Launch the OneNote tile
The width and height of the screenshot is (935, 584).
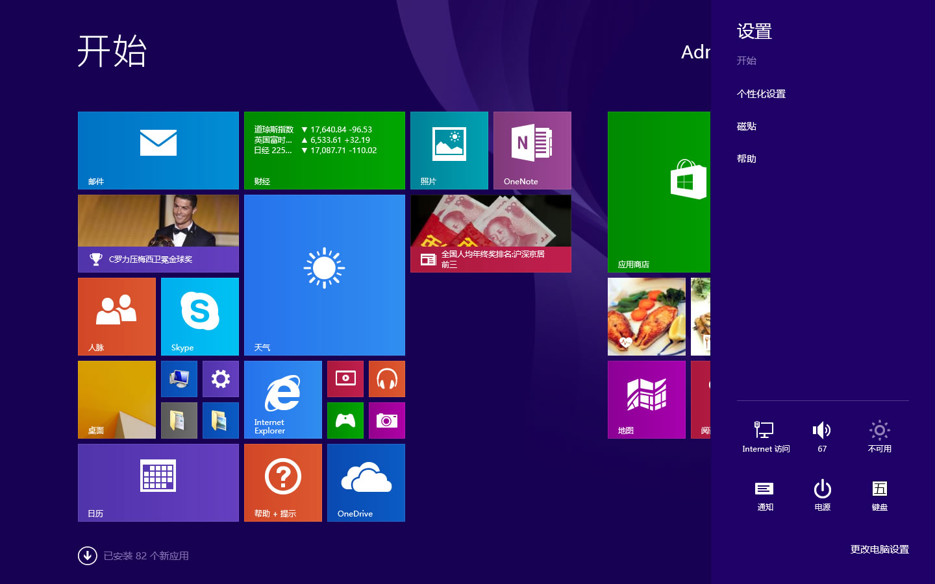coord(532,151)
